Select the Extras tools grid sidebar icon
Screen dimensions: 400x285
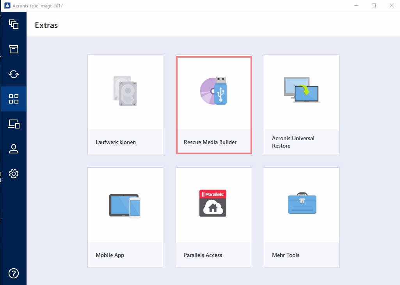[14, 99]
